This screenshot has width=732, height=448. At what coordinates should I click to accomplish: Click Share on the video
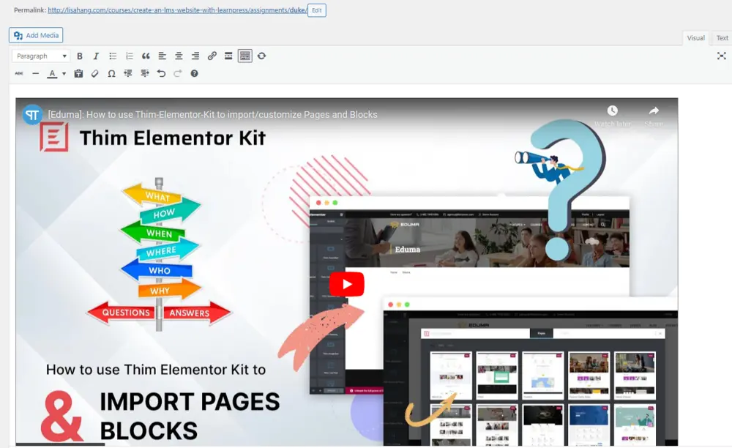point(654,116)
